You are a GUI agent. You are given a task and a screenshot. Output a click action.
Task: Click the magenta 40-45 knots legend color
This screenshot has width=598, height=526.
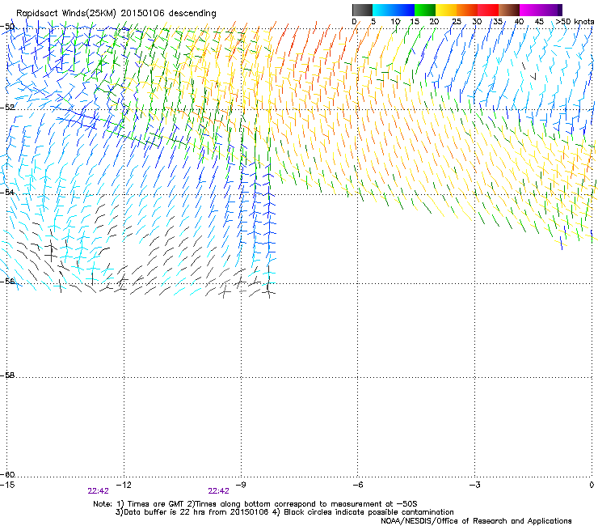(530, 10)
